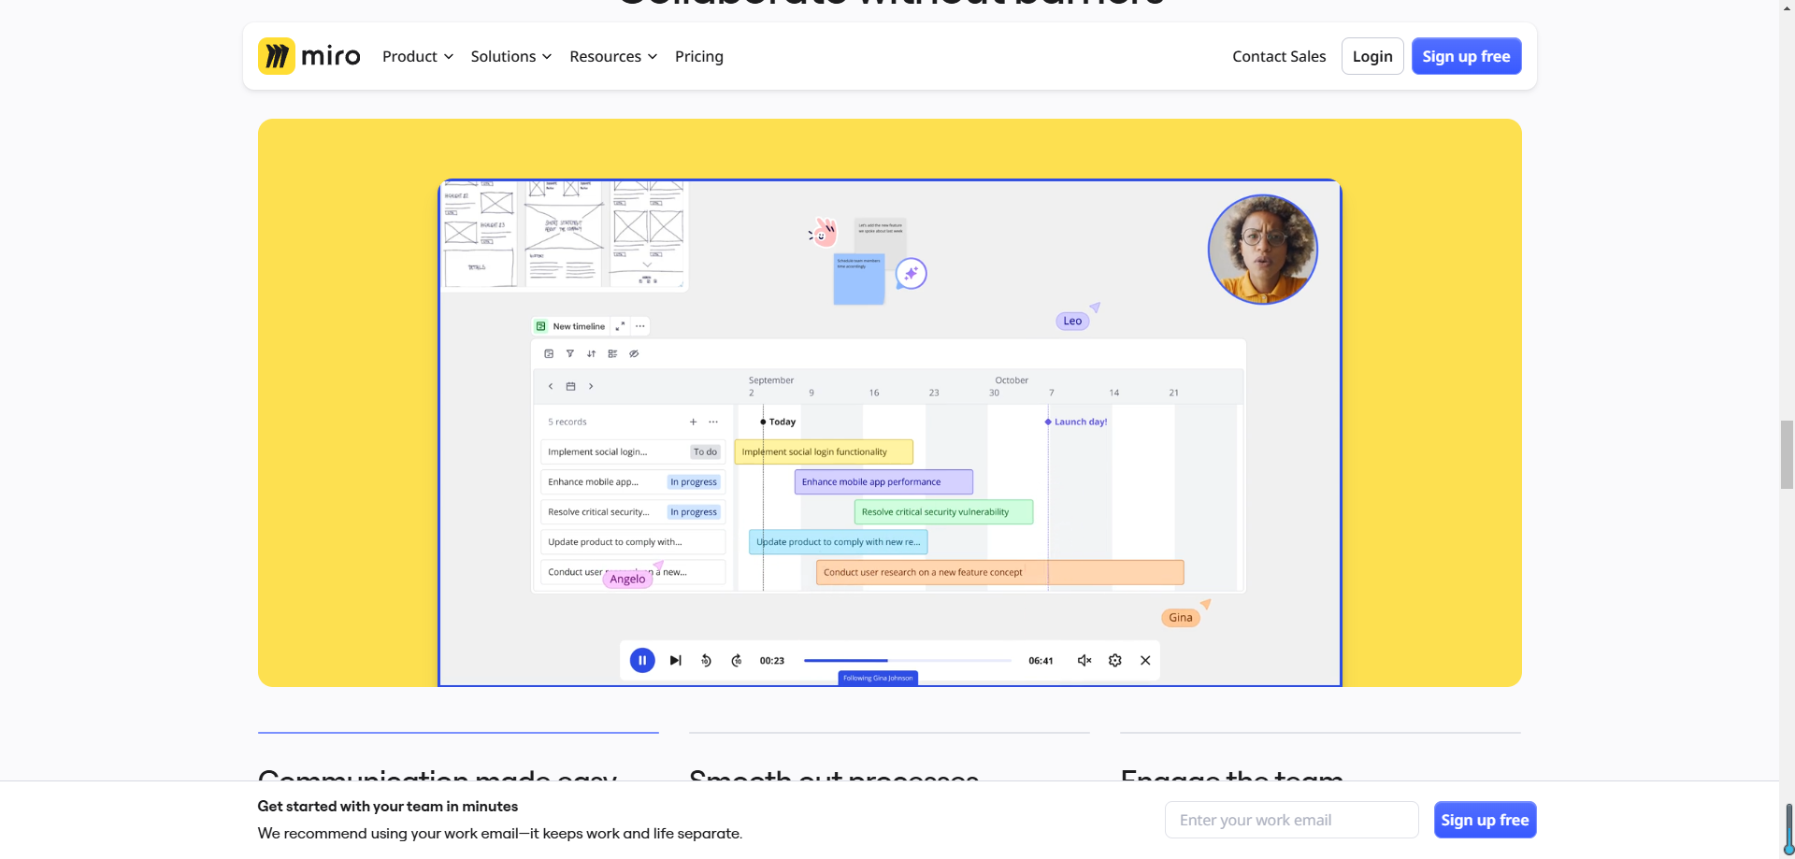The image size is (1795, 859).
Task: Click the 5 records count label
Action: pos(567,422)
